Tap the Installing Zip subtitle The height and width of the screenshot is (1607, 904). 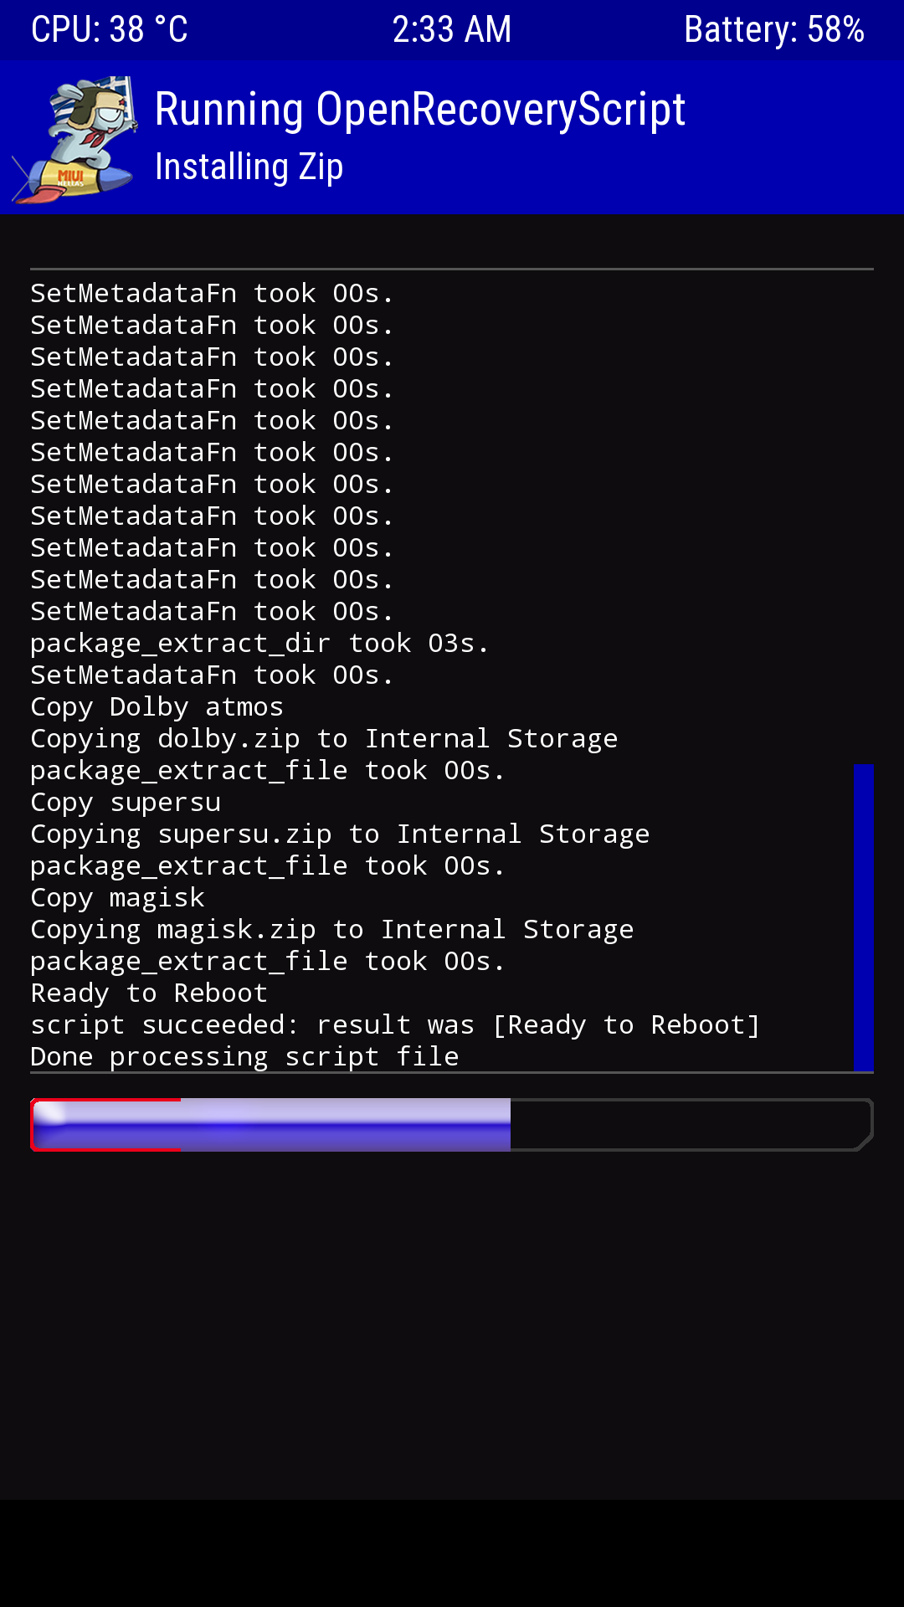coord(249,167)
